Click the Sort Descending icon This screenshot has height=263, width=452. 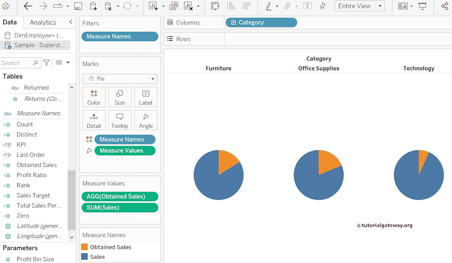pyautogui.click(x=246, y=6)
